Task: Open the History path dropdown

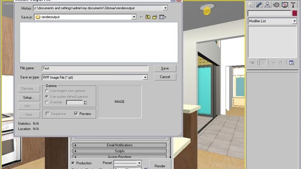Action: (165, 8)
